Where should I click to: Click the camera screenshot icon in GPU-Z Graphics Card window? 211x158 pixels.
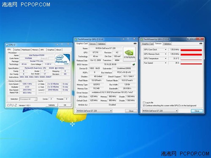tap(135, 43)
